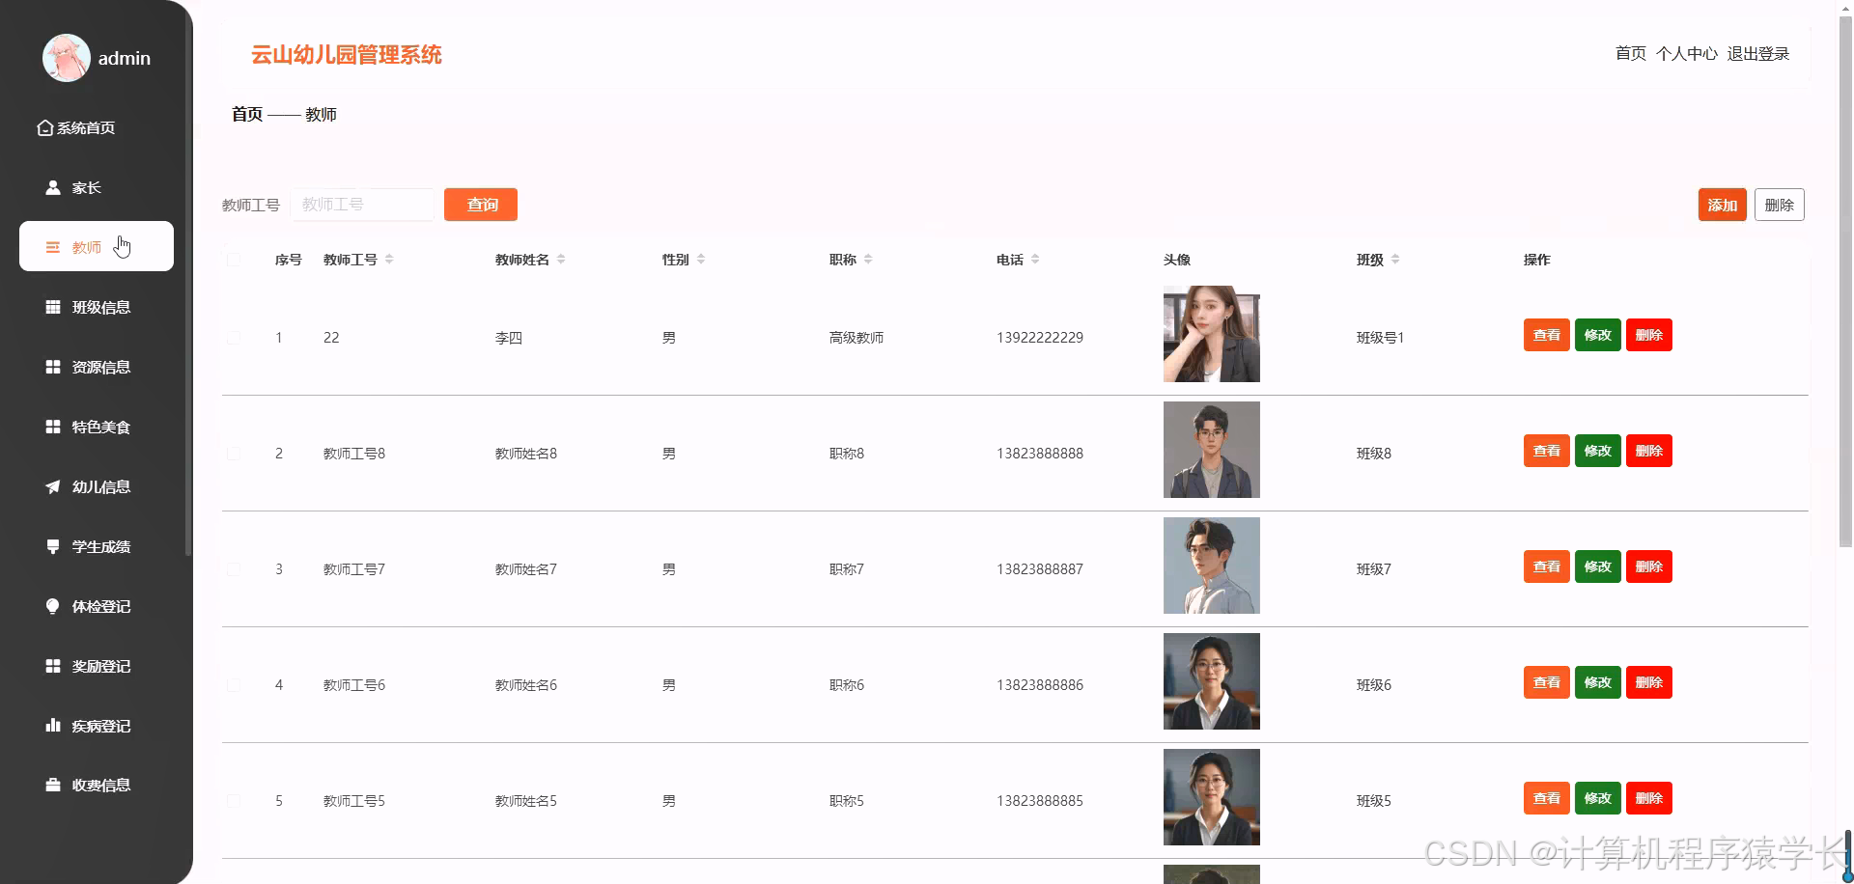Click 修改 in the 教师姓名6 row
The height and width of the screenshot is (884, 1854).
[1598, 682]
